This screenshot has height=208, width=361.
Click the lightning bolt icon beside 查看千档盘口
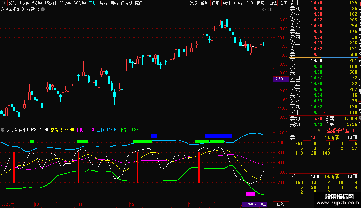tap(319, 131)
